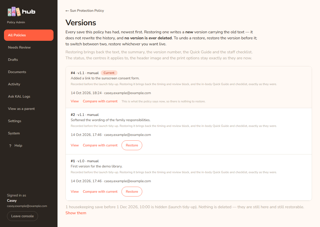Click the Leave console button
The image size is (320, 227).
[x=22, y=216]
